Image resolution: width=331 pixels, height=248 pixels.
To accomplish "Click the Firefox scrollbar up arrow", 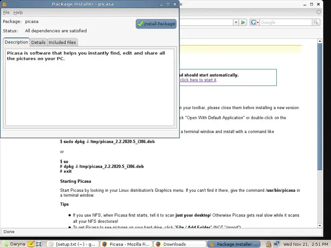I will 320,41.
